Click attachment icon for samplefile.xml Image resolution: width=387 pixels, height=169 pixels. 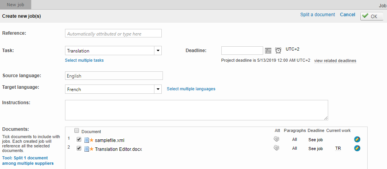(x=276, y=139)
